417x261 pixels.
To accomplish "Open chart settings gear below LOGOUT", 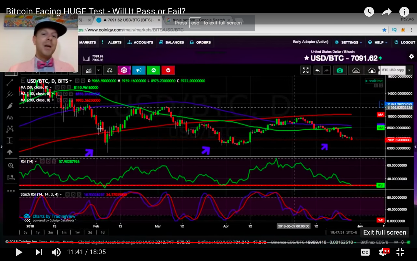I will pyautogui.click(x=411, y=56).
